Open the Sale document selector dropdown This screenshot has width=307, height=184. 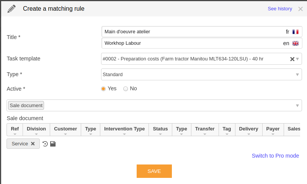click(297, 106)
